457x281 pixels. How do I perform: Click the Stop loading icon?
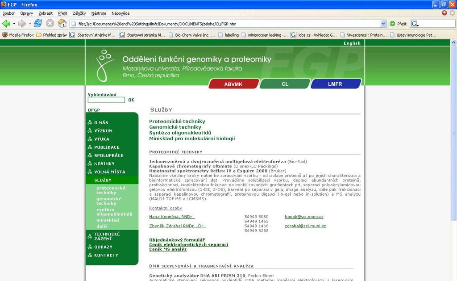(x=50, y=23)
